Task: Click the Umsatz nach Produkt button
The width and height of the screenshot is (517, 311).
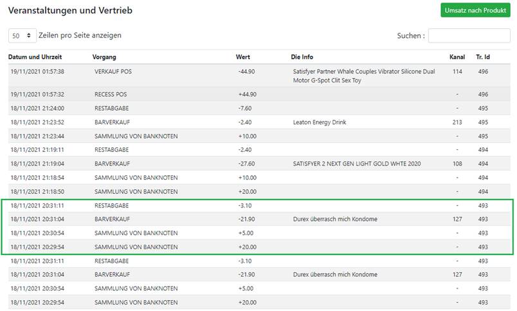Action: 475,10
